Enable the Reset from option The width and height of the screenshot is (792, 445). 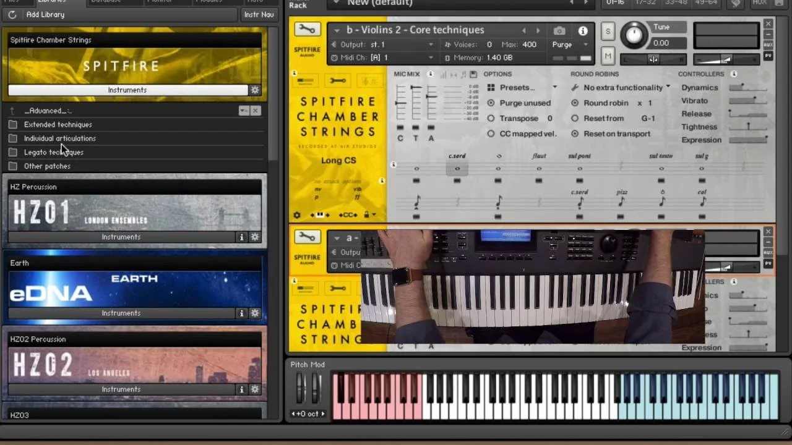575,119
